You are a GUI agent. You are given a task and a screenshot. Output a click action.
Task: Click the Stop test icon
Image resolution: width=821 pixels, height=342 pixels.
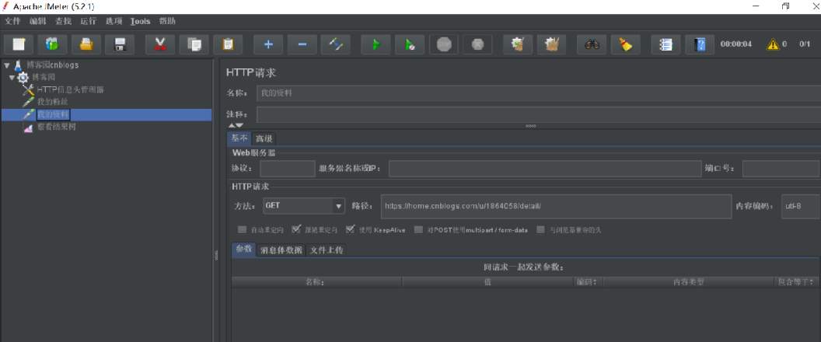(444, 44)
